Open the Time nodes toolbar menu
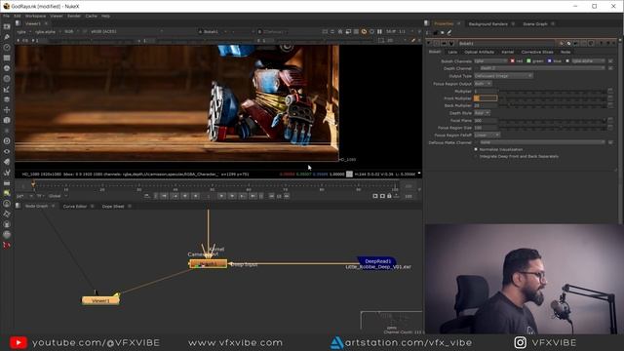 (x=7, y=48)
